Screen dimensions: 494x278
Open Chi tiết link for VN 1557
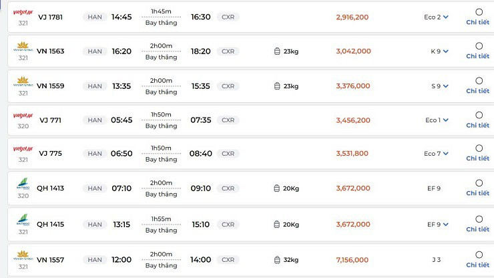point(478,265)
